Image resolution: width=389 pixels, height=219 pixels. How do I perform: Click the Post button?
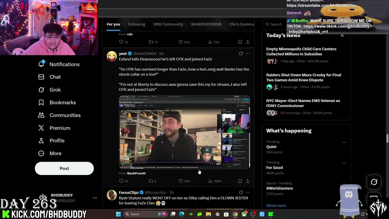click(x=64, y=168)
